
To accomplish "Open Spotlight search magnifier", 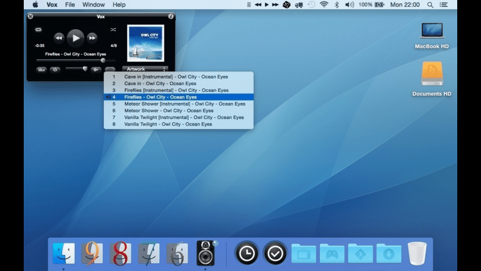I will coord(430,4).
